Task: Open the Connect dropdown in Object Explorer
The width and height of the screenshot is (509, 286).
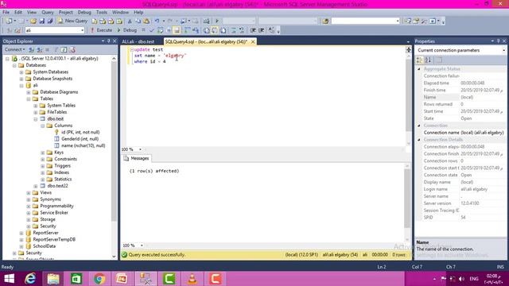Action: (x=14, y=49)
